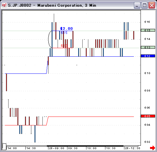
Task: Click the 616 price axis label
Action: coord(147,22)
